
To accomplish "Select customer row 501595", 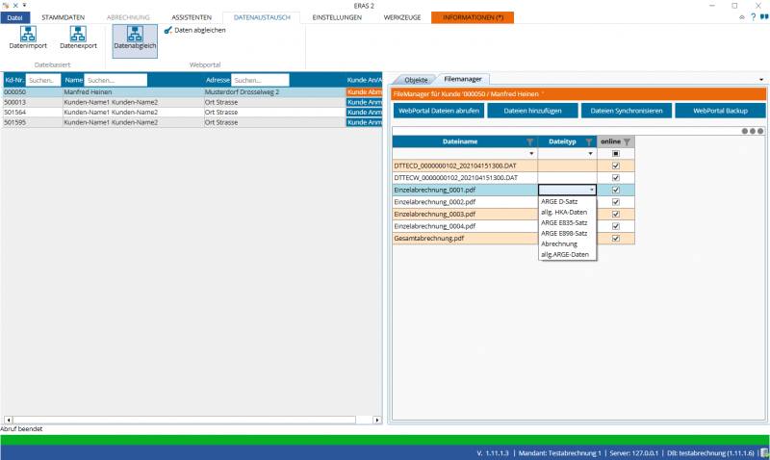I will (x=192, y=122).
